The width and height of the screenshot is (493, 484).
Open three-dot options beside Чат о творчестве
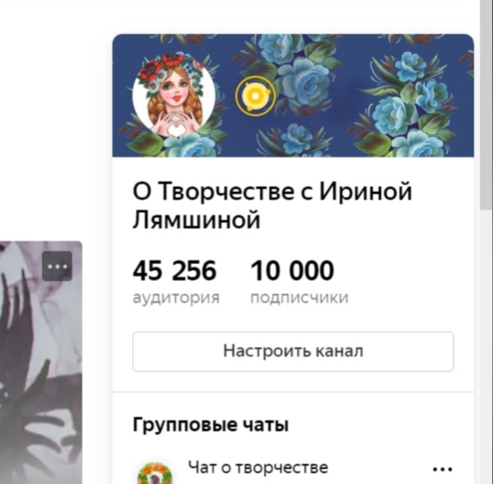443,470
